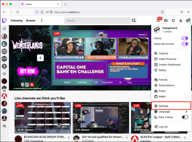Open the $1,000,000 ALGS GROUP STAG stream title
The image size is (192, 142).
45,137
